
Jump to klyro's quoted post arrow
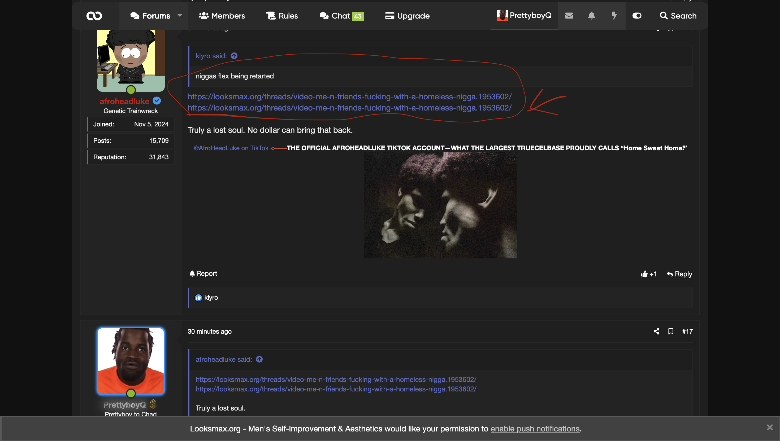tap(234, 56)
